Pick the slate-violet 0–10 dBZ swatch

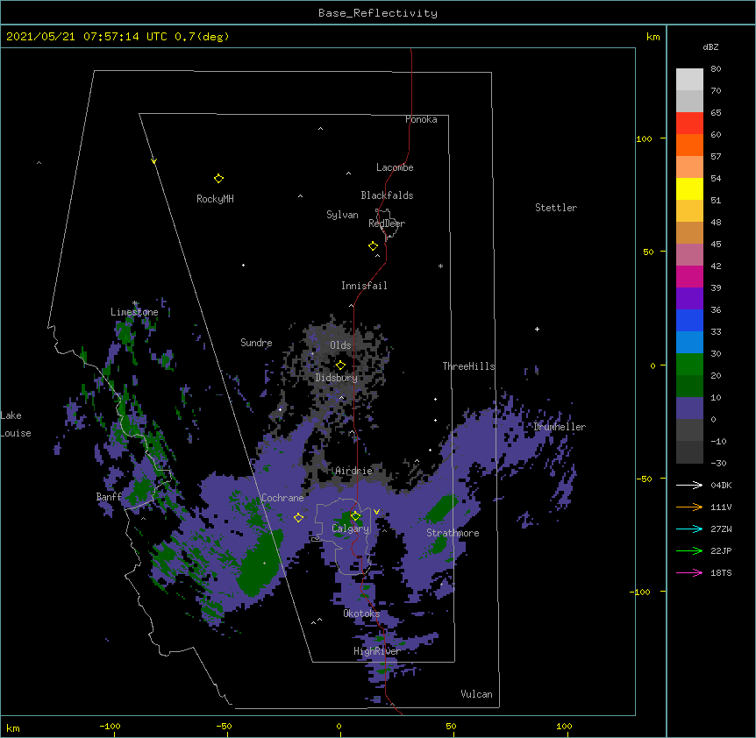[689, 408]
